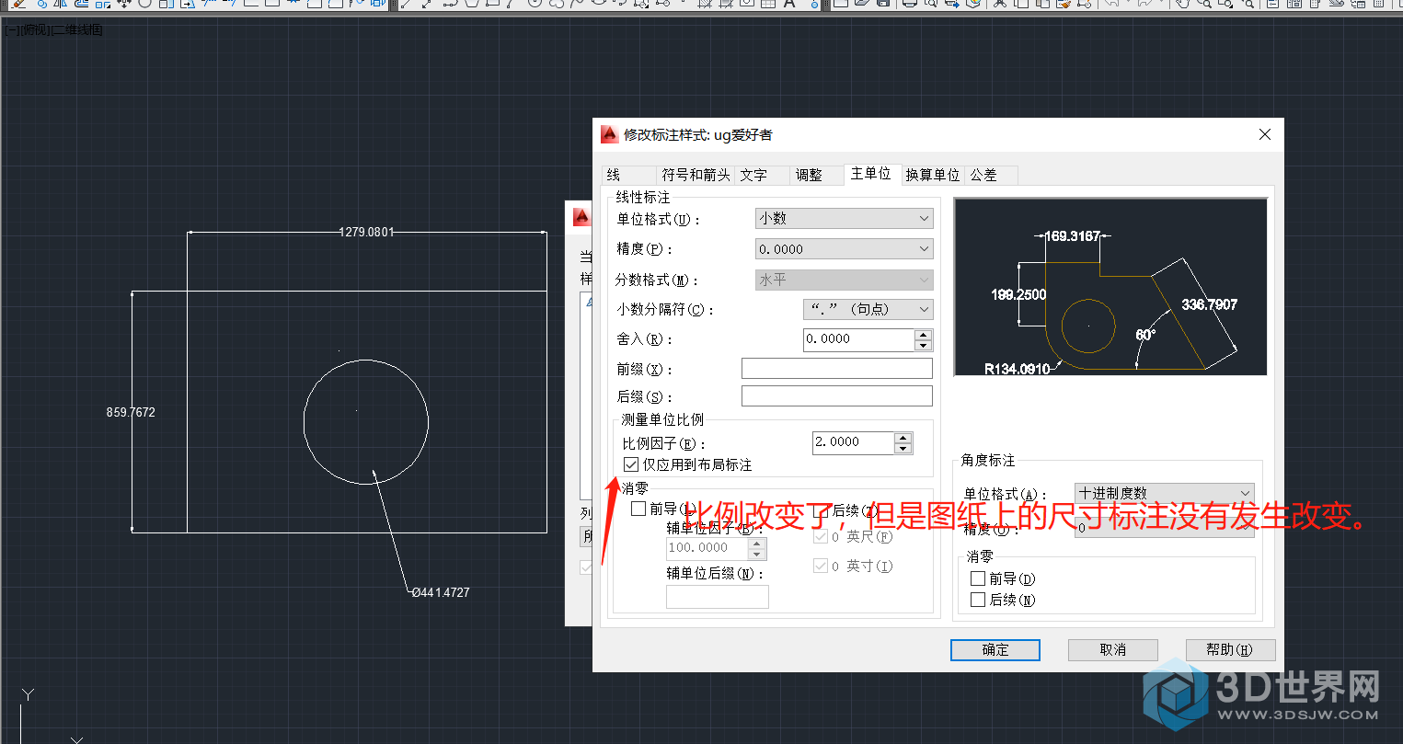Check the angular 消零 后续 checkbox
Screen dimensions: 1403x744
point(978,600)
